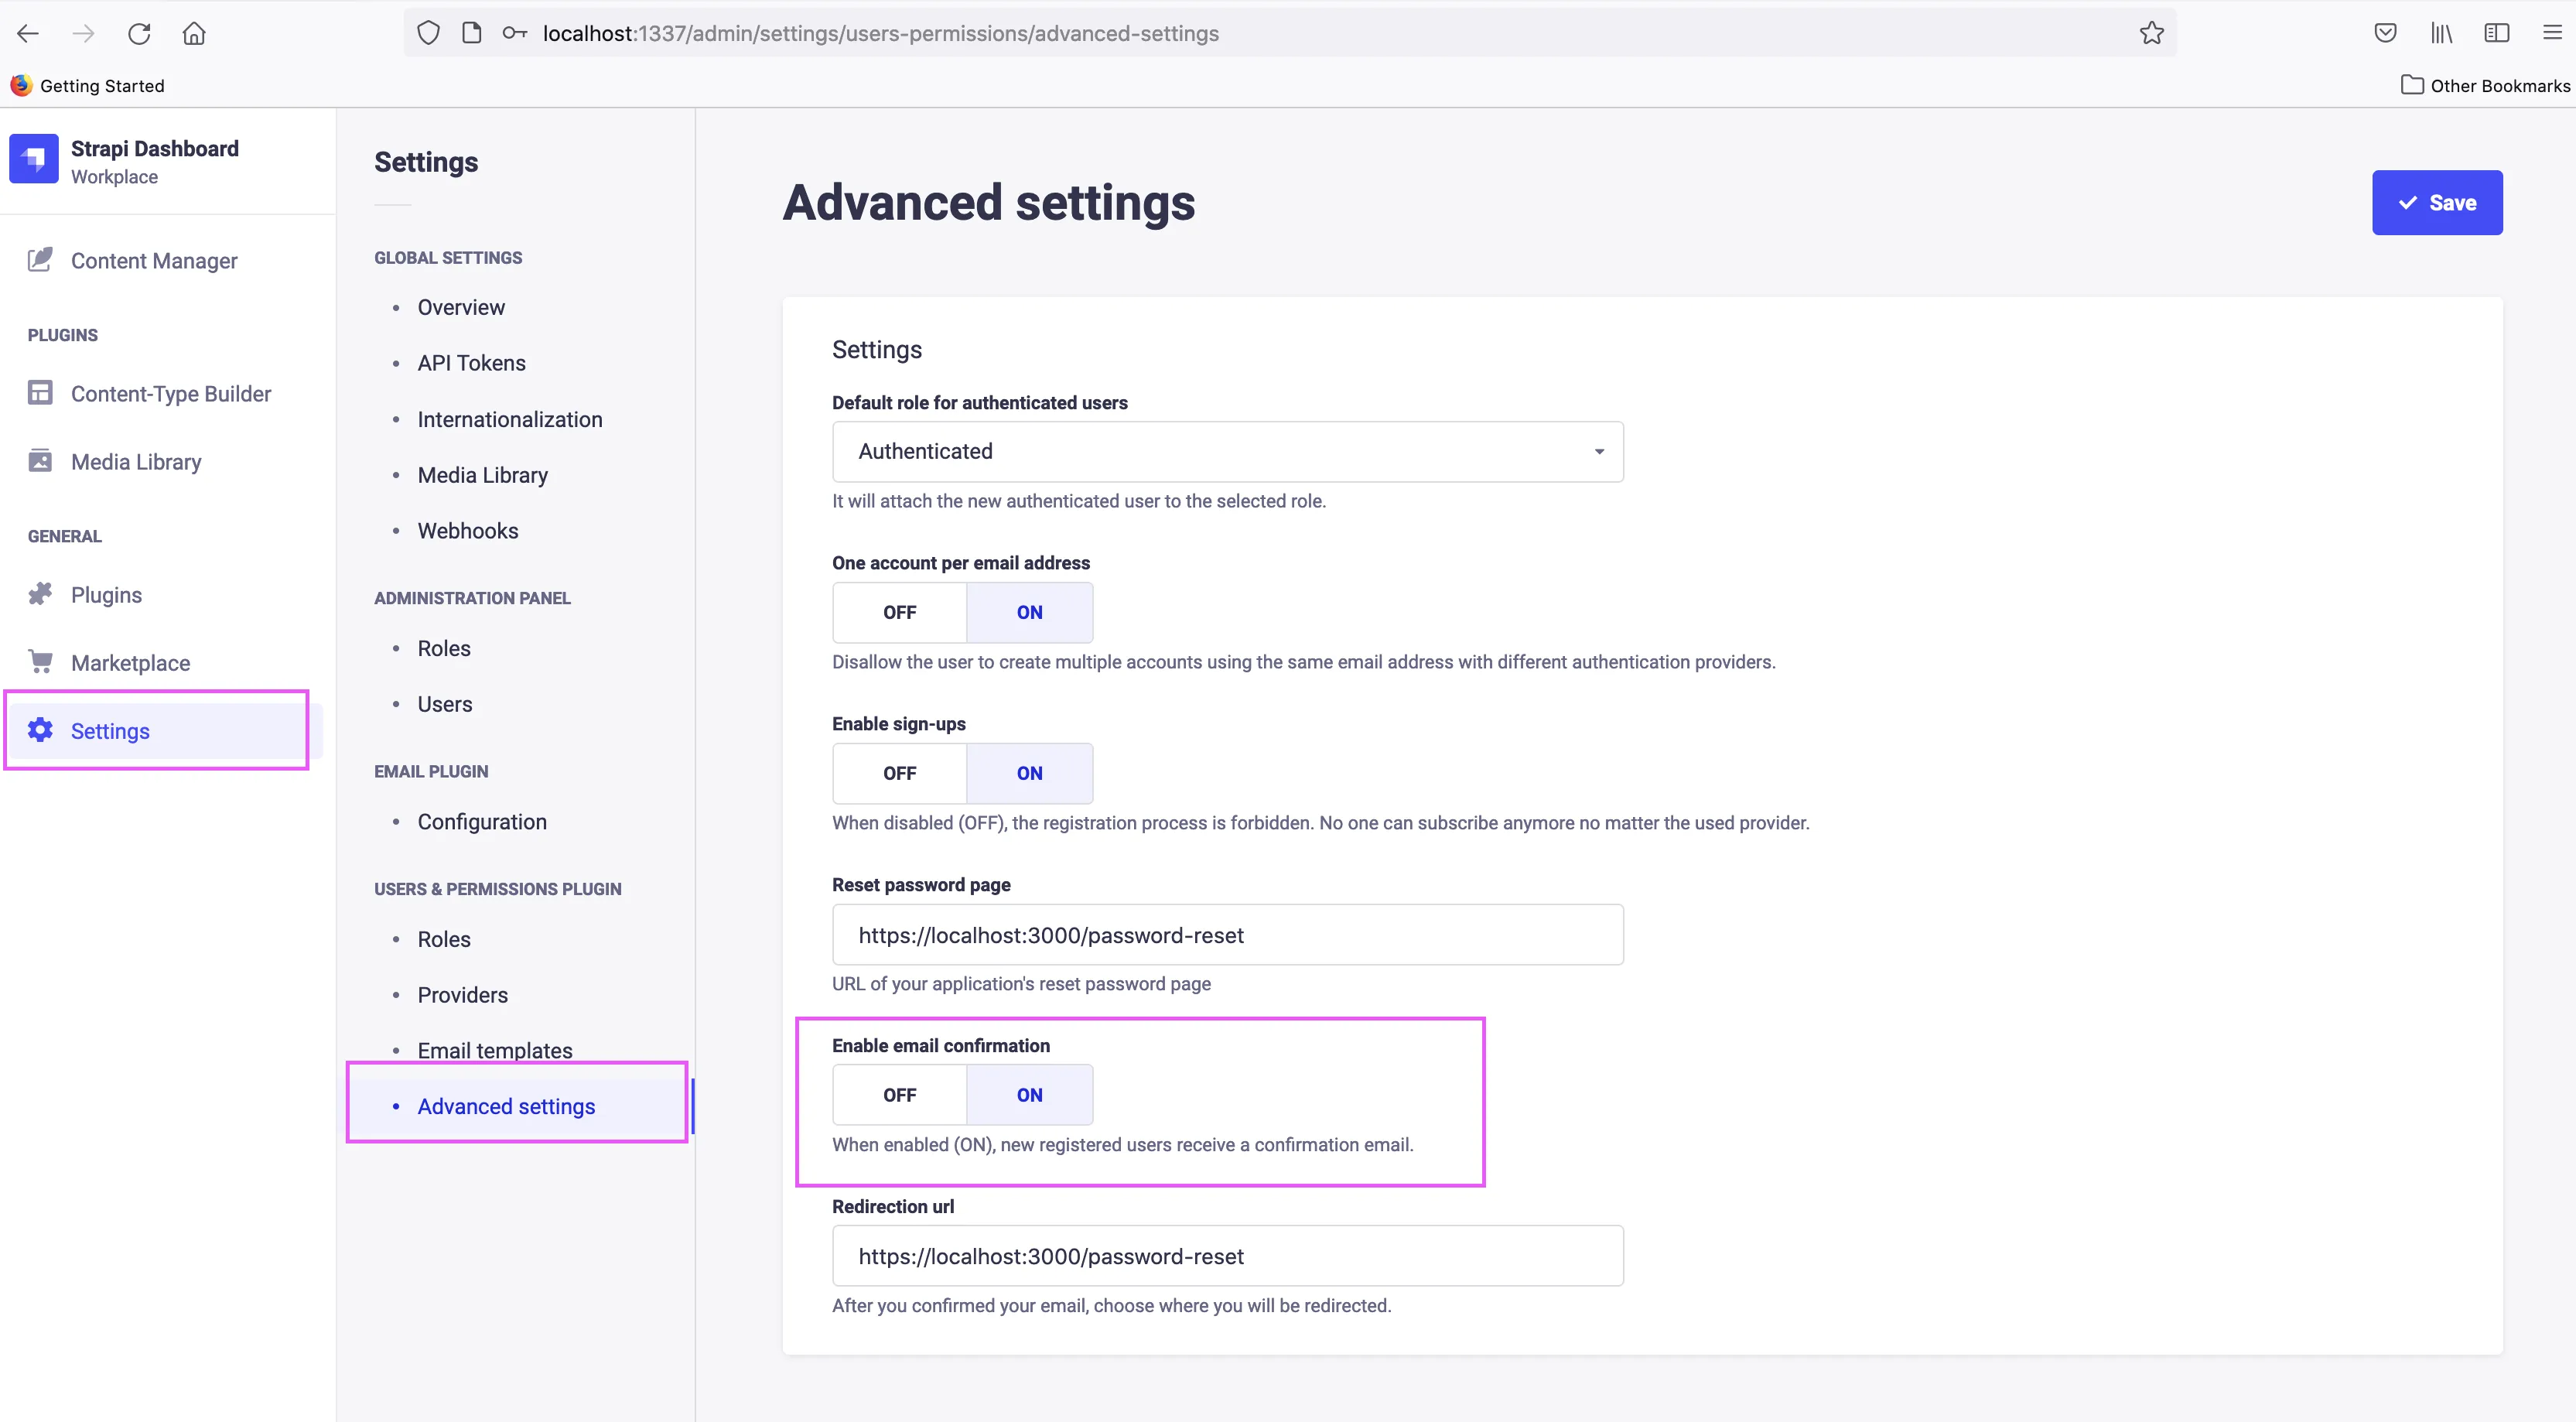This screenshot has width=2576, height=1422.
Task: Click the Redirection url input field
Action: [x=1227, y=1256]
